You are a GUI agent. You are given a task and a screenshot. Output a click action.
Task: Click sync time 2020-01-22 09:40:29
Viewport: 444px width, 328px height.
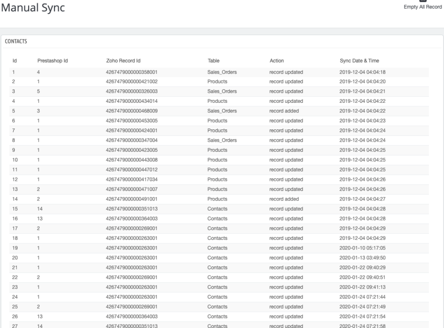[362, 267]
